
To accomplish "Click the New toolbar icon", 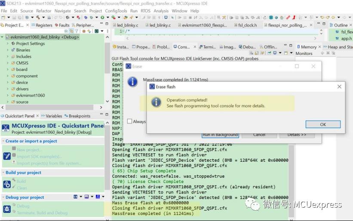I will (3, 18).
